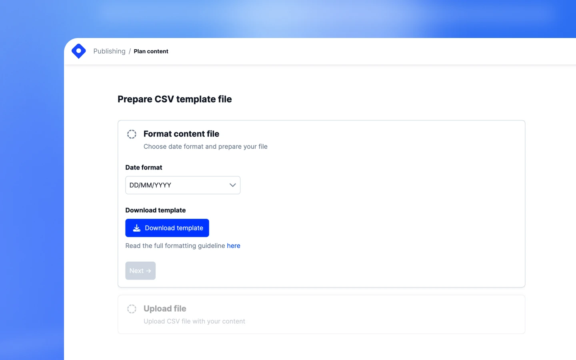Click the download arrow icon on the template button
The image size is (576, 360).
pos(136,228)
